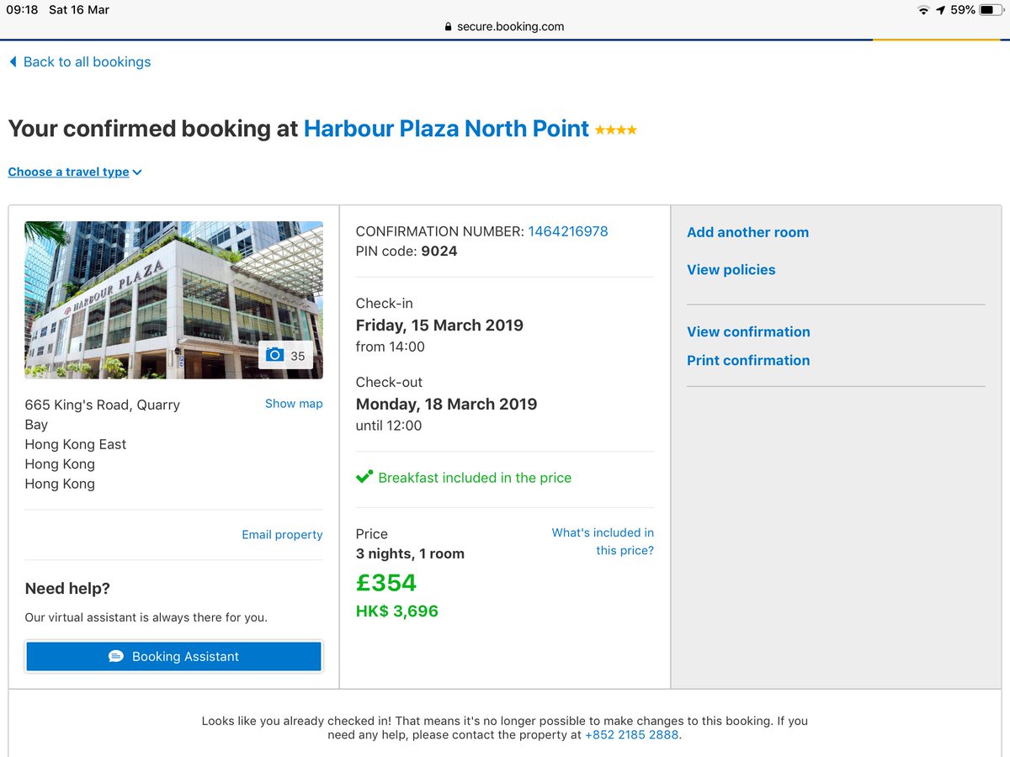
Task: Select Add another room
Action: [x=747, y=232]
